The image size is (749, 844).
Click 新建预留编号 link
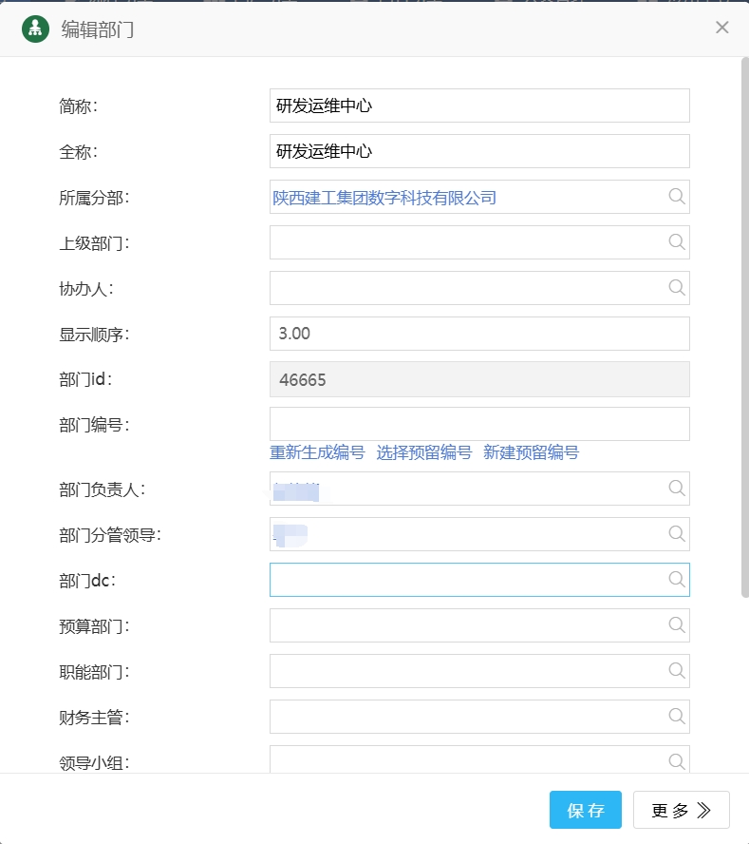(x=531, y=452)
